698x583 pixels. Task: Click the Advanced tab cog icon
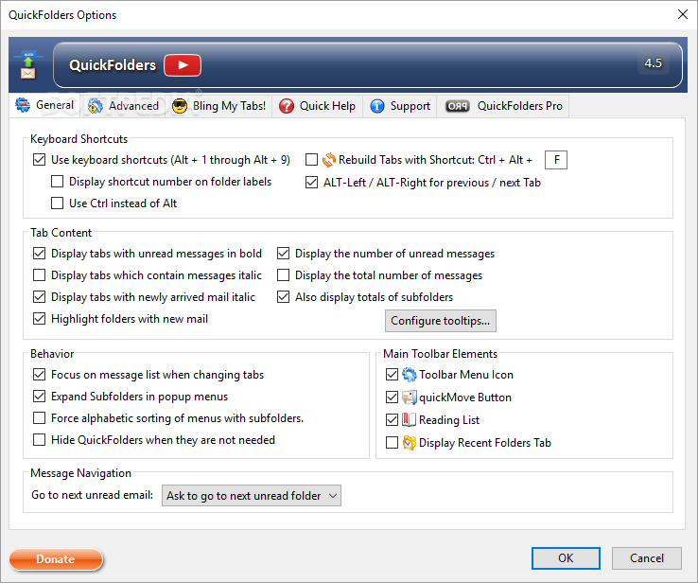[x=95, y=106]
